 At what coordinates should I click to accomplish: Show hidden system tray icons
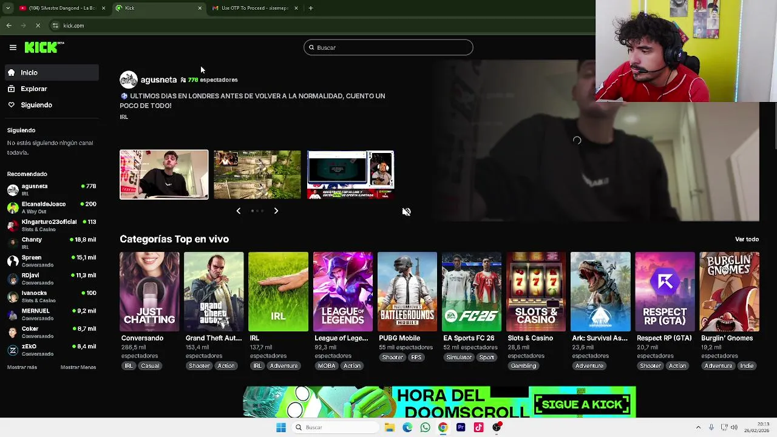pyautogui.click(x=698, y=427)
